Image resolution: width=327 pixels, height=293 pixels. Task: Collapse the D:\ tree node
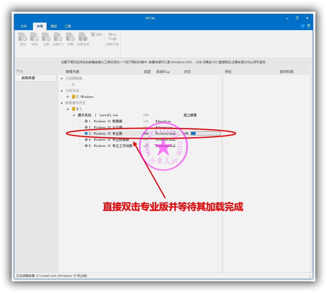point(68,109)
